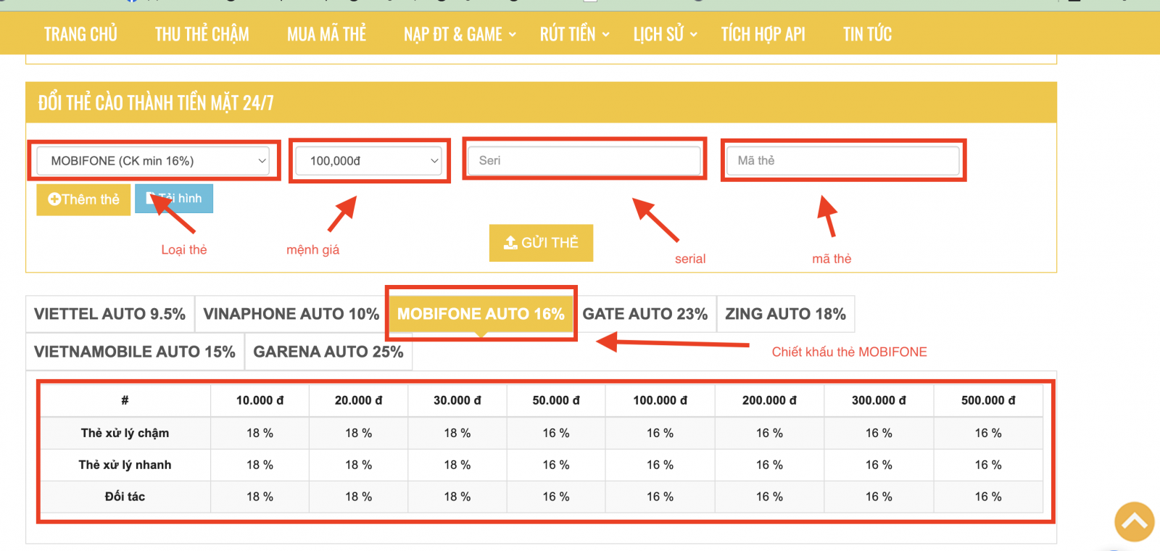
Task: Click the 10.000 đ column header
Action: [x=260, y=400]
